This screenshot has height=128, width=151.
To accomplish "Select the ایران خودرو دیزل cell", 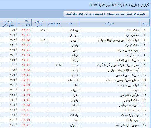I will 110,50.
